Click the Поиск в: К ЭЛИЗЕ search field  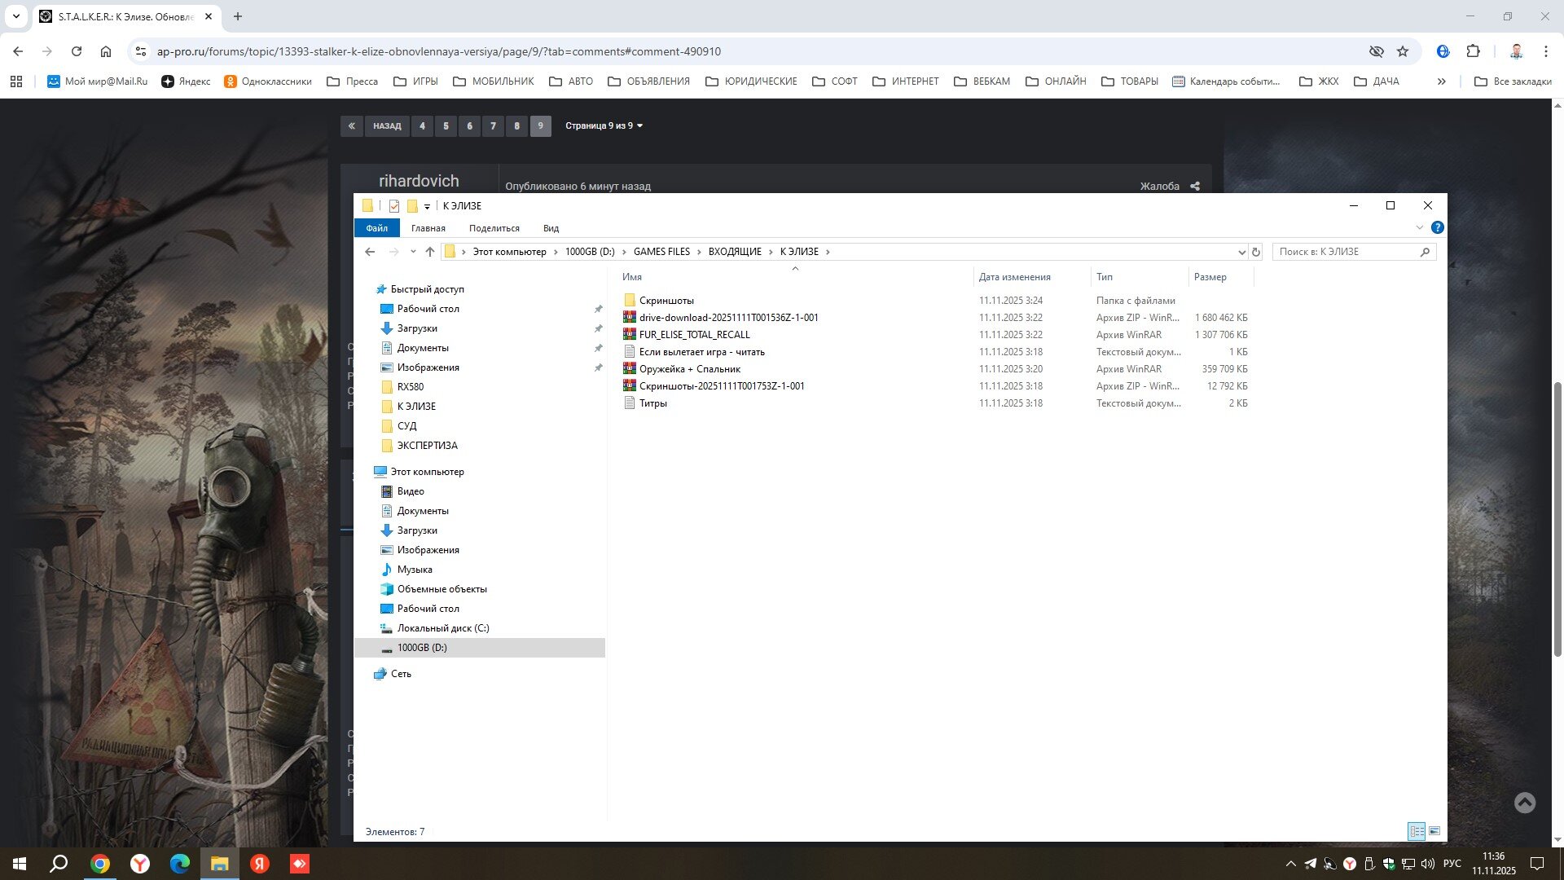pos(1344,252)
